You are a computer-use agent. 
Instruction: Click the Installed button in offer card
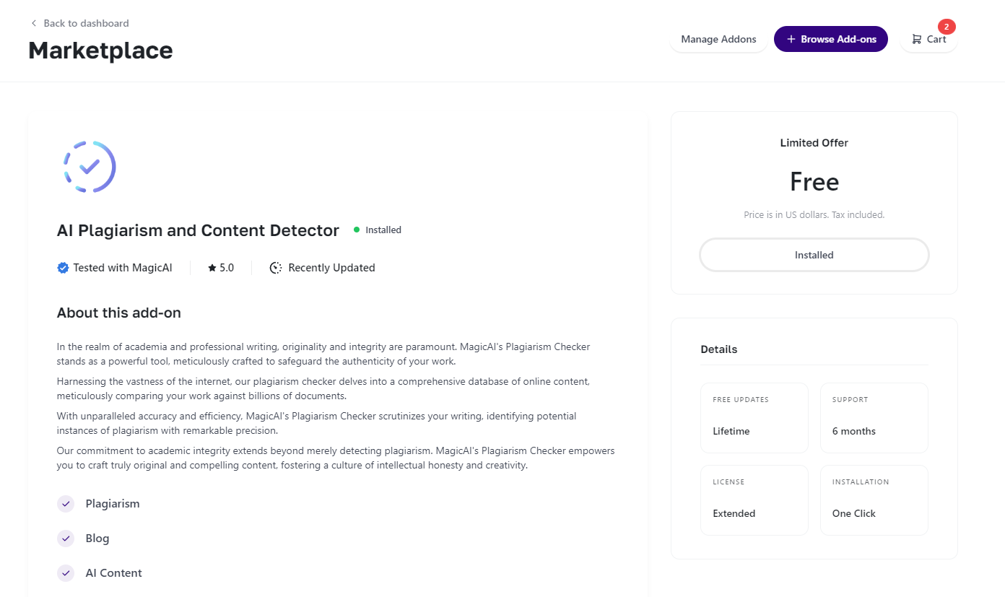click(x=814, y=255)
